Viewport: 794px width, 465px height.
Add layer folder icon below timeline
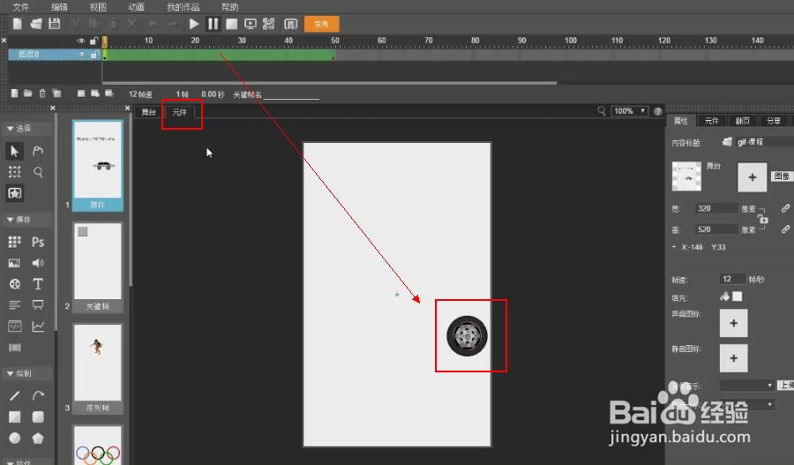(x=28, y=94)
